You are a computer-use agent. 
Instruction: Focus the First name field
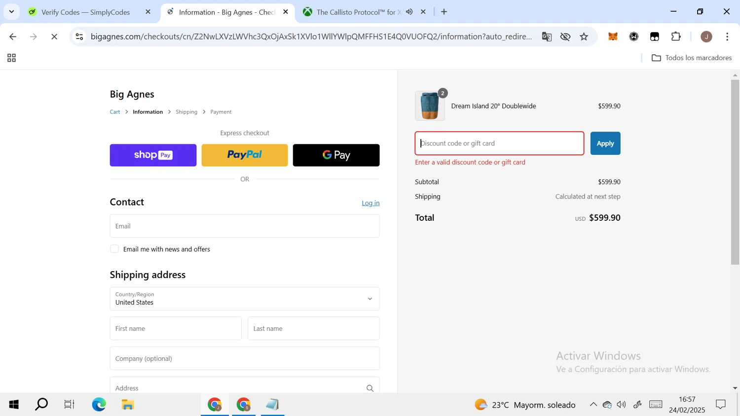tap(176, 328)
